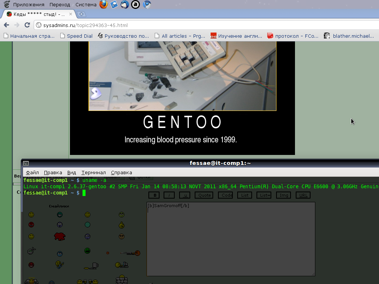Click the List BBCode button
This screenshot has width=379, height=284.
245,195
